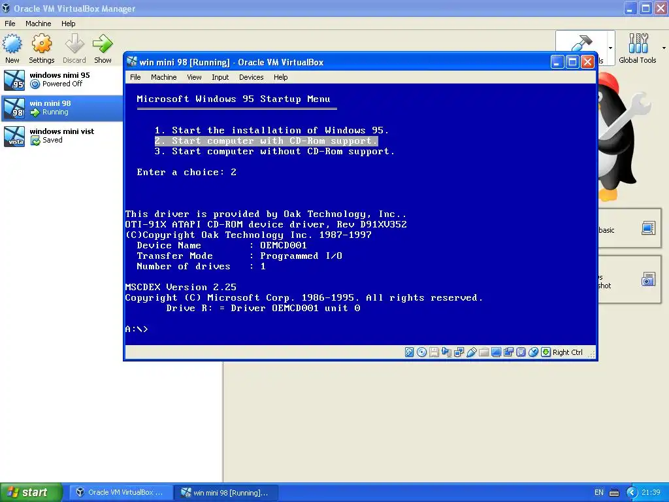
Task: Open Machine menu in VM window
Action: coord(163,77)
